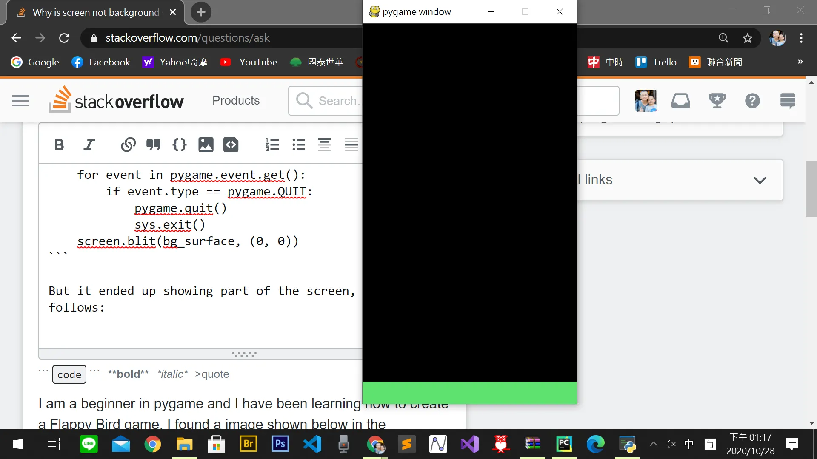Create a numbered list
817x459 pixels.
click(272, 145)
